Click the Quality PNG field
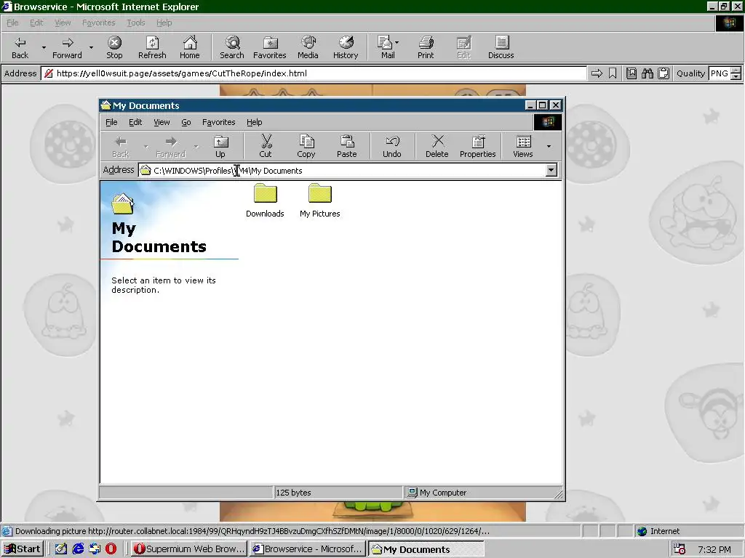Screen dimensions: 745x558 click(x=720, y=73)
